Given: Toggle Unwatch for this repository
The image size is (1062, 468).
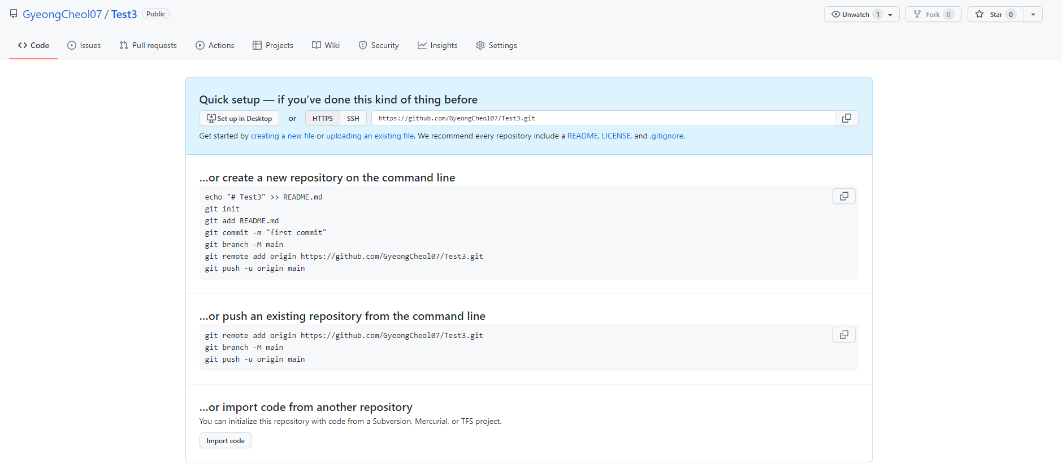Looking at the screenshot, I should pyautogui.click(x=851, y=15).
